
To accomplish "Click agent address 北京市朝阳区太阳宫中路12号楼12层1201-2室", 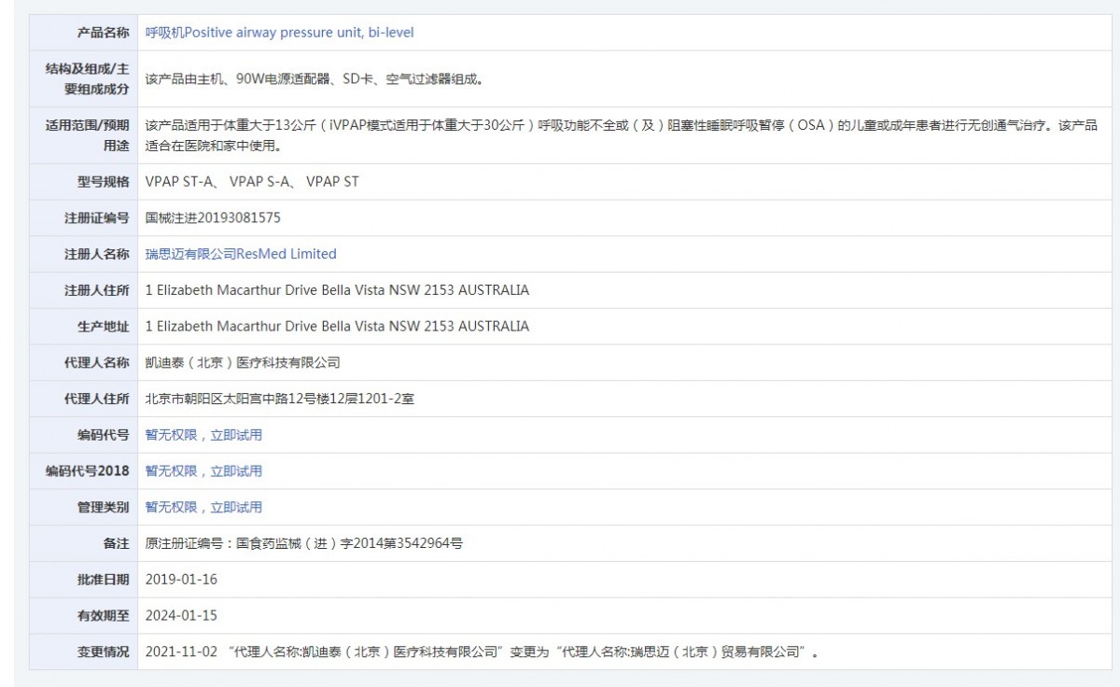I will pos(280,399).
